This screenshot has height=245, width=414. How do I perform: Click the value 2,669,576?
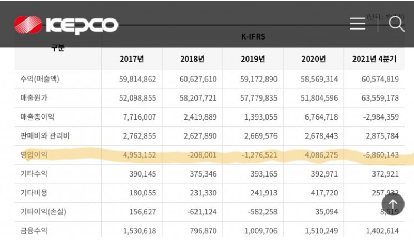[x=261, y=136]
